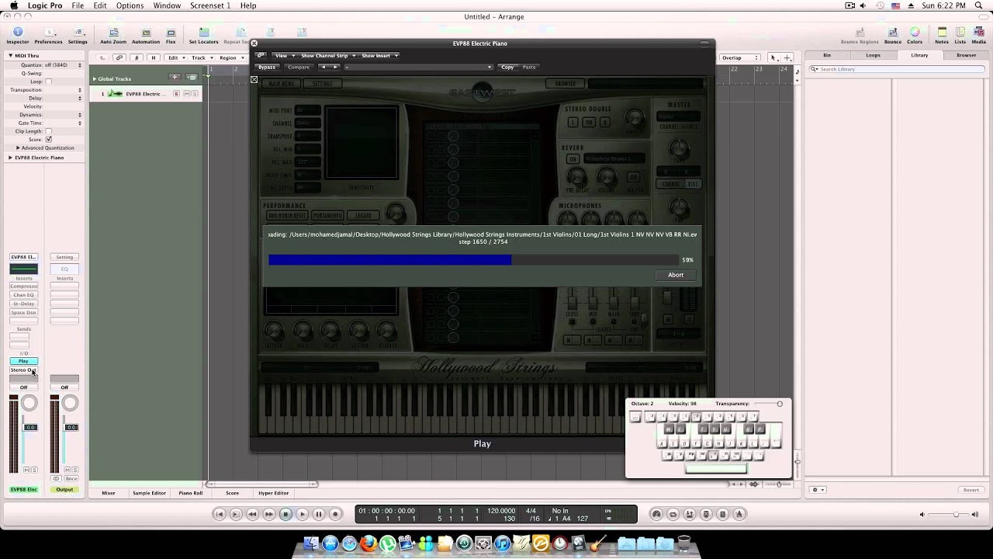Screen dimensions: 993x559
Task: Click the Compressor insert slot
Action: (x=23, y=286)
